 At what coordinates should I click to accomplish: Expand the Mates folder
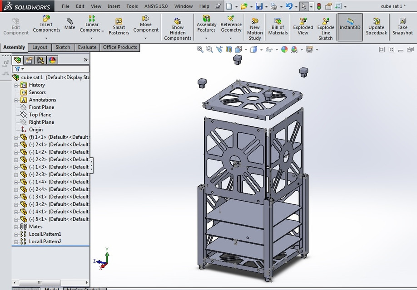[15, 227]
